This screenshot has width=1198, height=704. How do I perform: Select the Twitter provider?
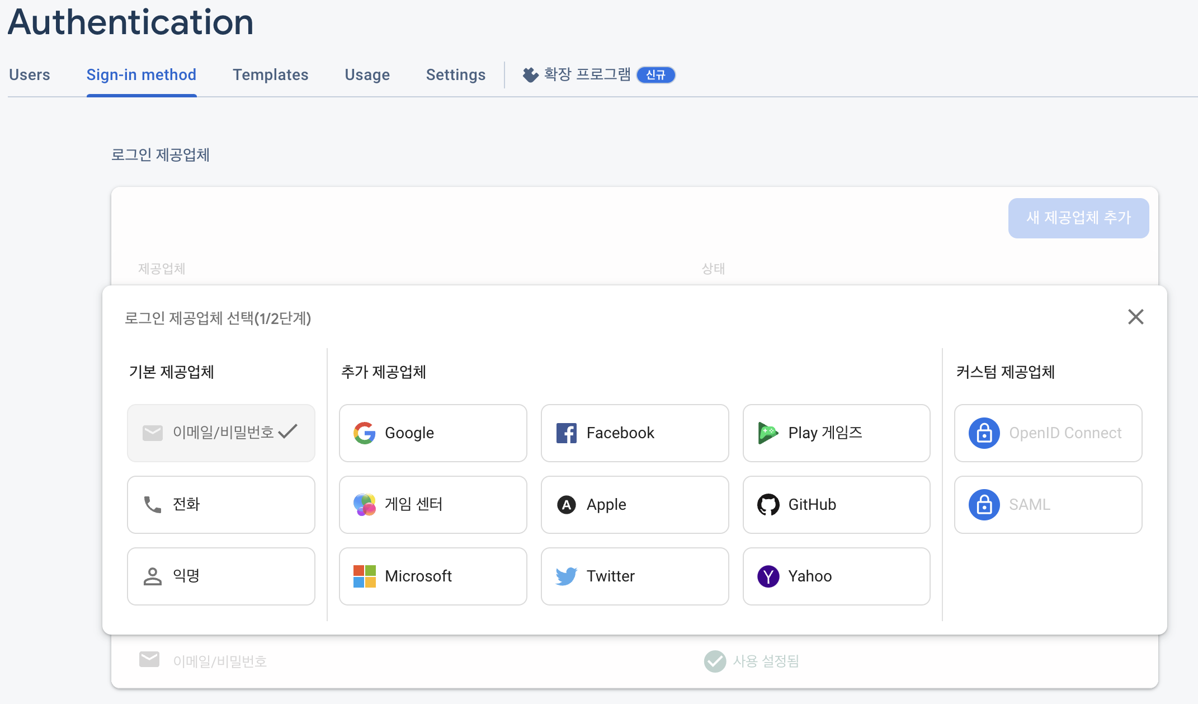pyautogui.click(x=634, y=576)
